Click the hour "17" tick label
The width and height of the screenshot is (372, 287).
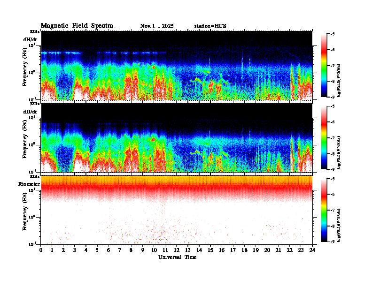233,250
